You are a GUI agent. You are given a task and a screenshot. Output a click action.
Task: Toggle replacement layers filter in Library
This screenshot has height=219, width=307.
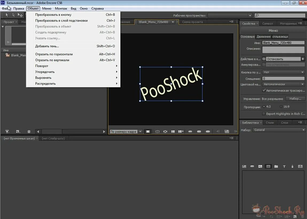[x=300, y=166]
